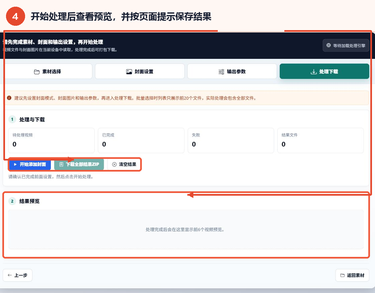
Task: Click the hint 请确认已完成前面设置，然后点击开始处理。
Action: 51,177
